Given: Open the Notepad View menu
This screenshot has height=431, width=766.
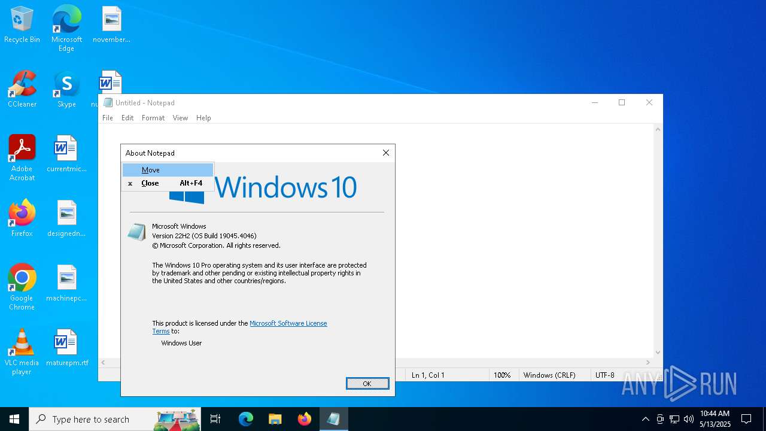Looking at the screenshot, I should tap(180, 118).
